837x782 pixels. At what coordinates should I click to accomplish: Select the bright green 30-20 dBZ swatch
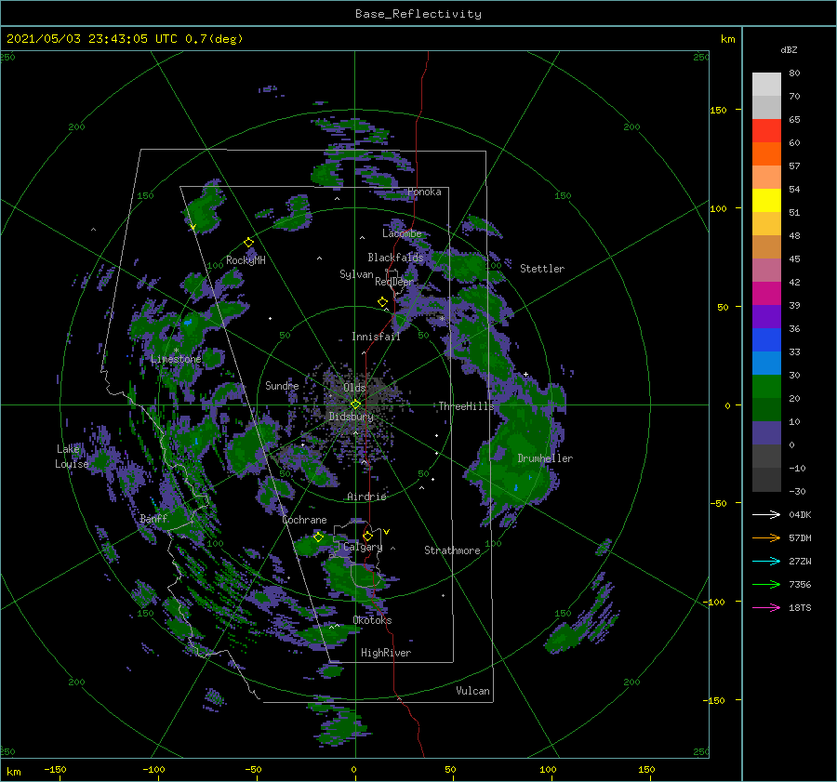[x=766, y=387]
